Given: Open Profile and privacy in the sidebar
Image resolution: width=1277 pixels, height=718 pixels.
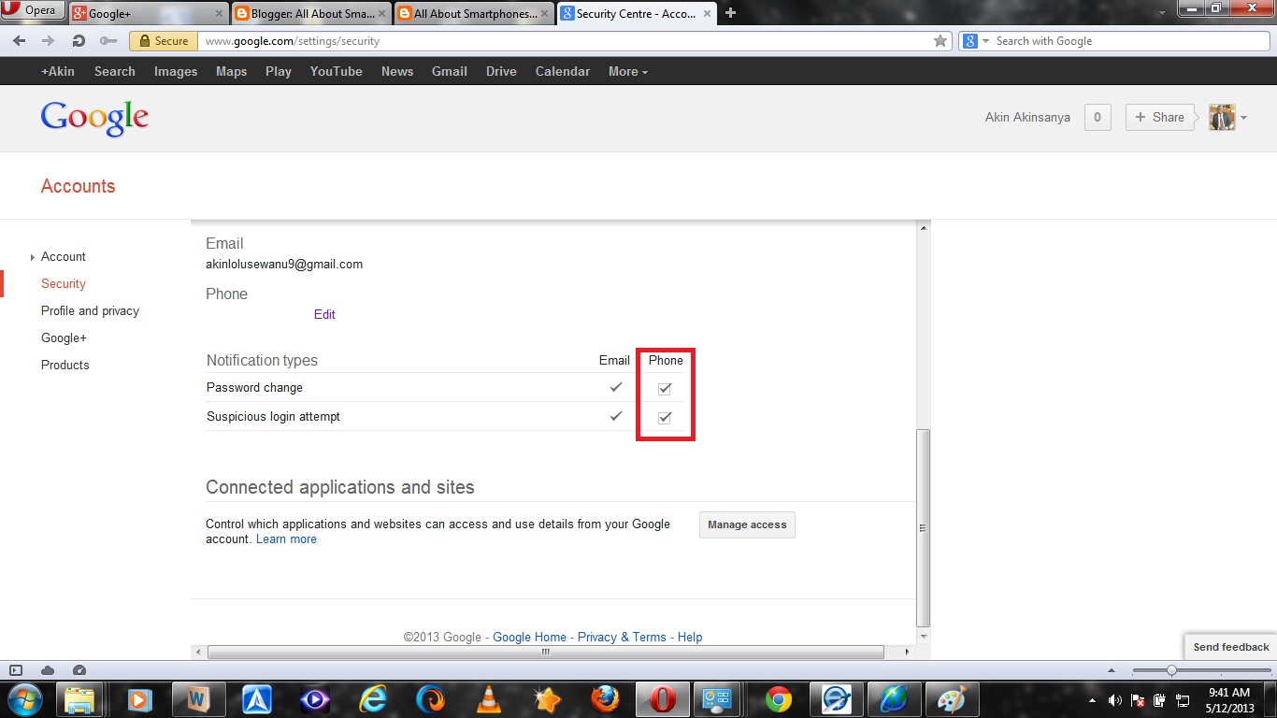Looking at the screenshot, I should pos(90,310).
